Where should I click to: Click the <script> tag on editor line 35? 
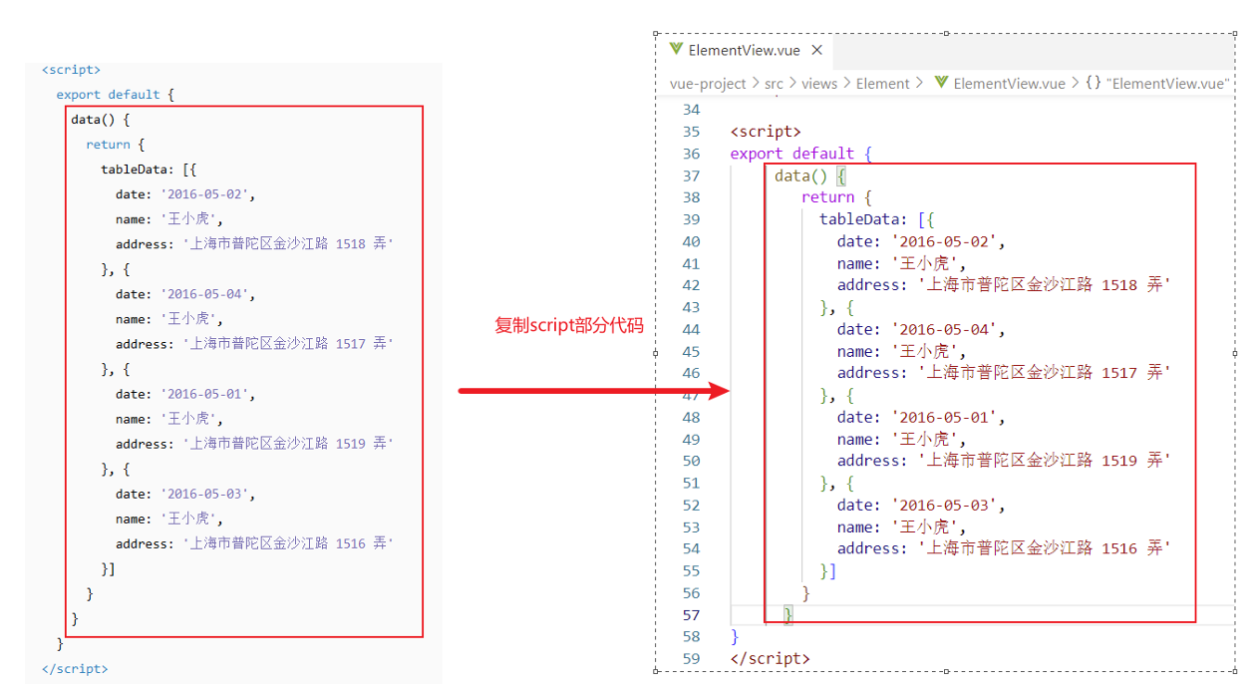[x=766, y=132]
